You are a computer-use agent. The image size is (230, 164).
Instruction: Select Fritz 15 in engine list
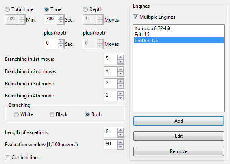tap(179, 35)
